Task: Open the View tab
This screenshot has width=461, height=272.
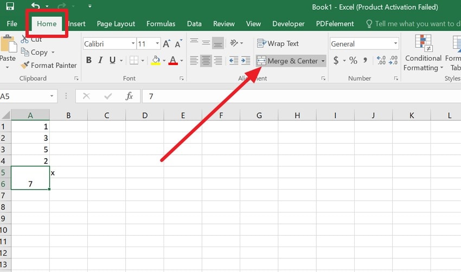Action: click(x=253, y=24)
